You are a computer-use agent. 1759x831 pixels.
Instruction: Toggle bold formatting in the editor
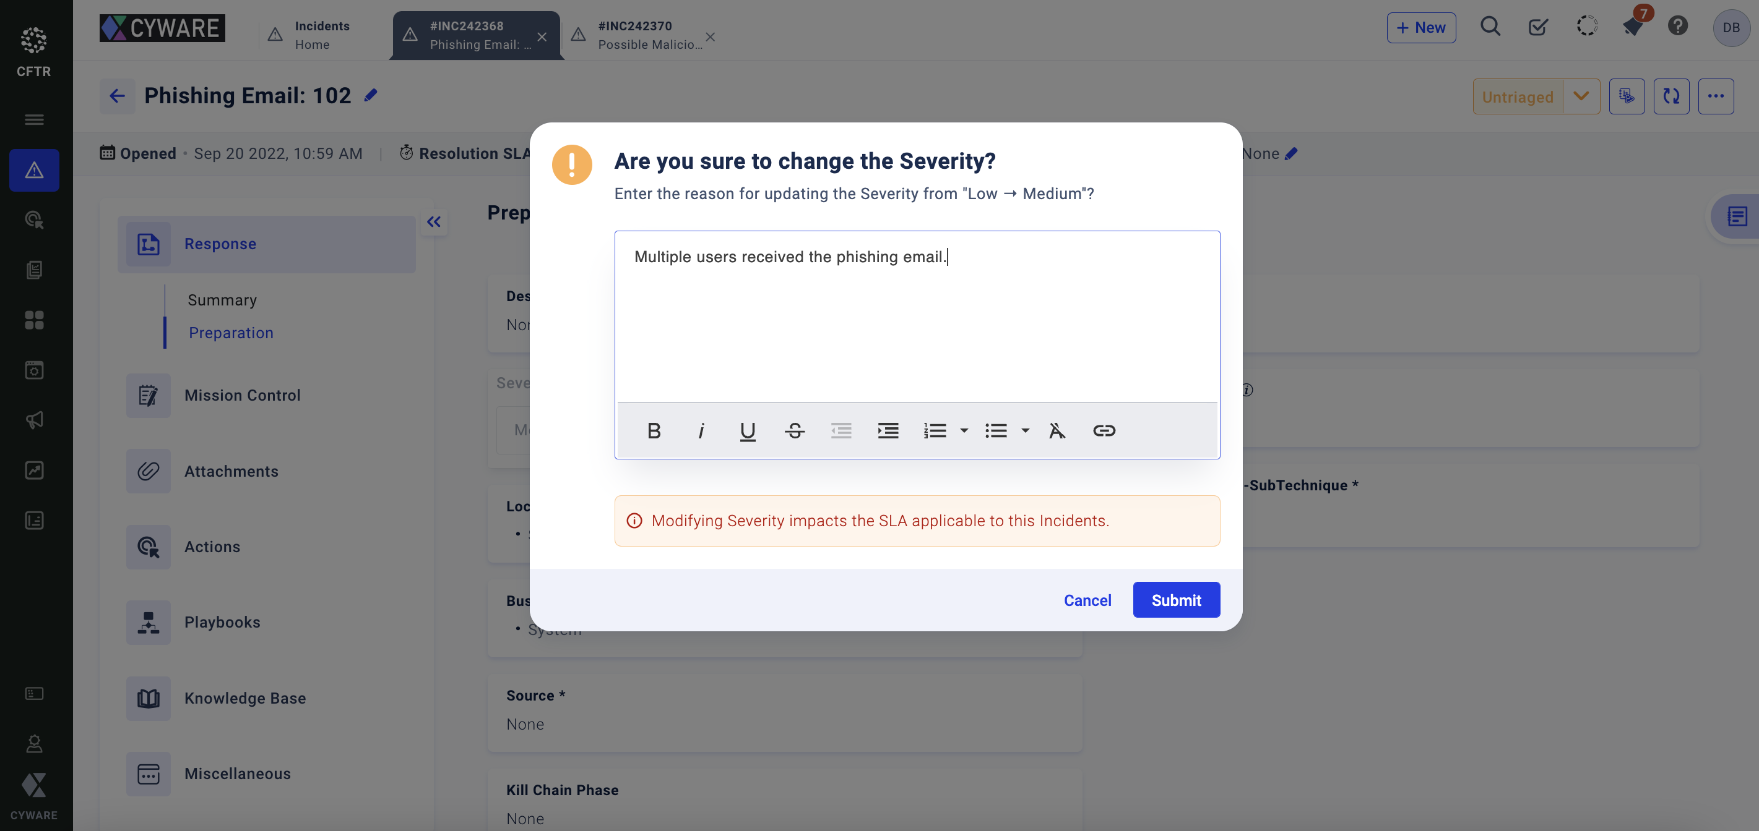click(654, 430)
